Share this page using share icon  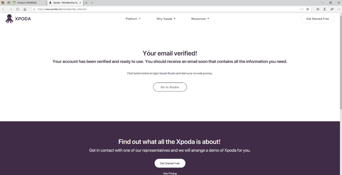click(332, 9)
